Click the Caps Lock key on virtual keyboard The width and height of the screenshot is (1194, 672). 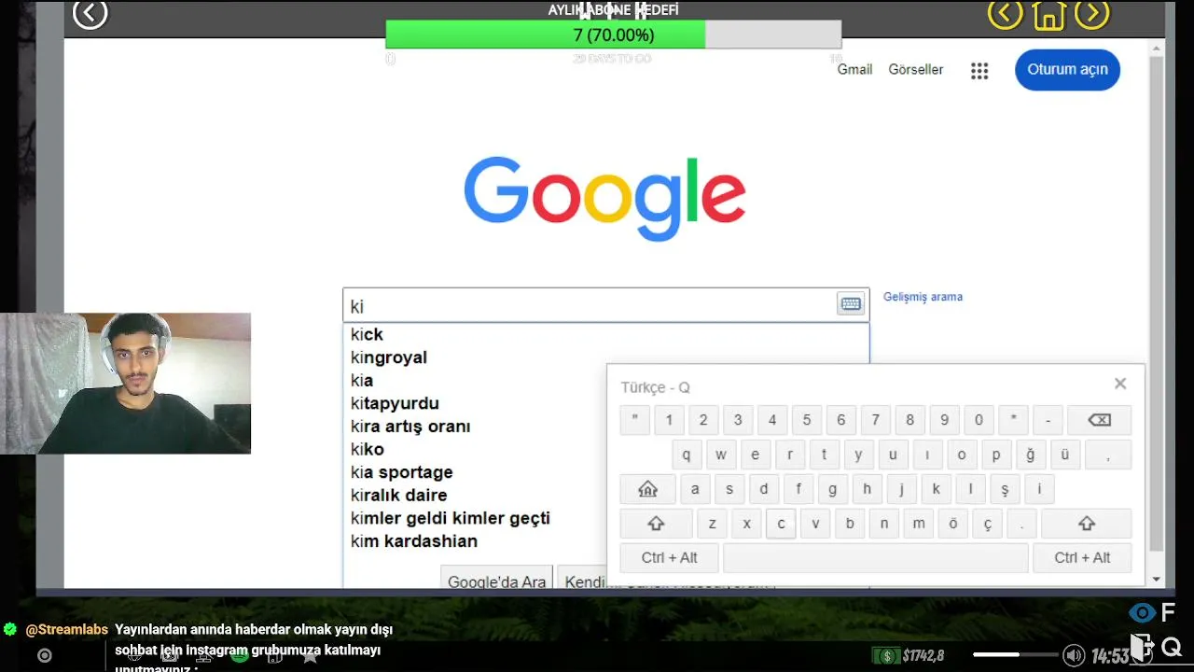pos(647,489)
